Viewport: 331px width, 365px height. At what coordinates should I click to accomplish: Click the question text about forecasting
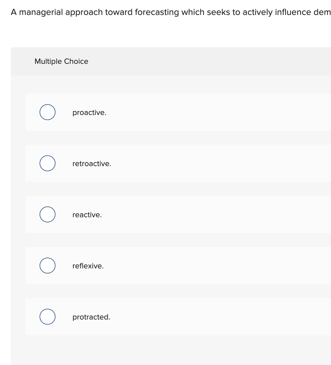(141, 12)
